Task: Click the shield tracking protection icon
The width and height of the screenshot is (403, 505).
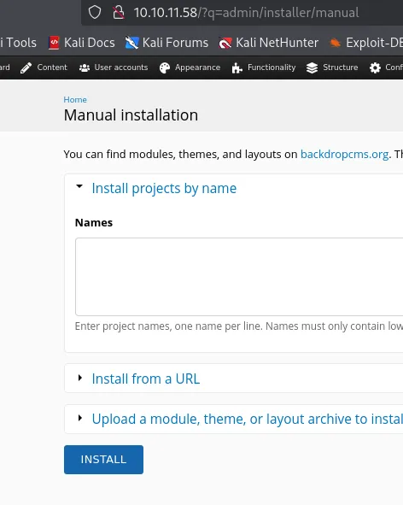Action: click(95, 13)
